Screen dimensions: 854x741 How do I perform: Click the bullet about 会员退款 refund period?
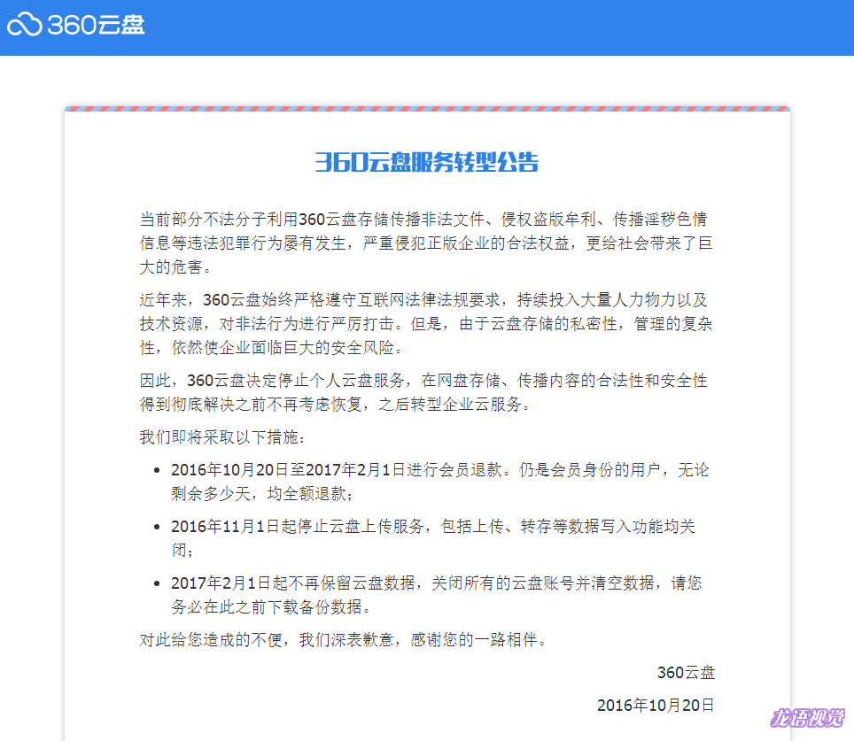[440, 482]
